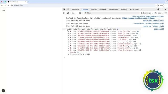This screenshot has height=94, width=168.
Task: Open the Default levels dropdown
Action: point(147,13)
